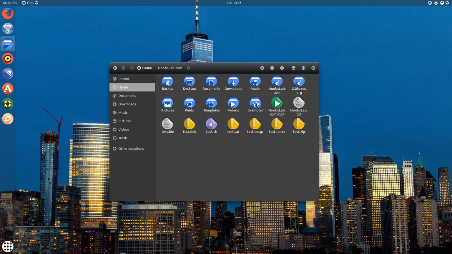Select Videos in the sidebar

tap(124, 129)
